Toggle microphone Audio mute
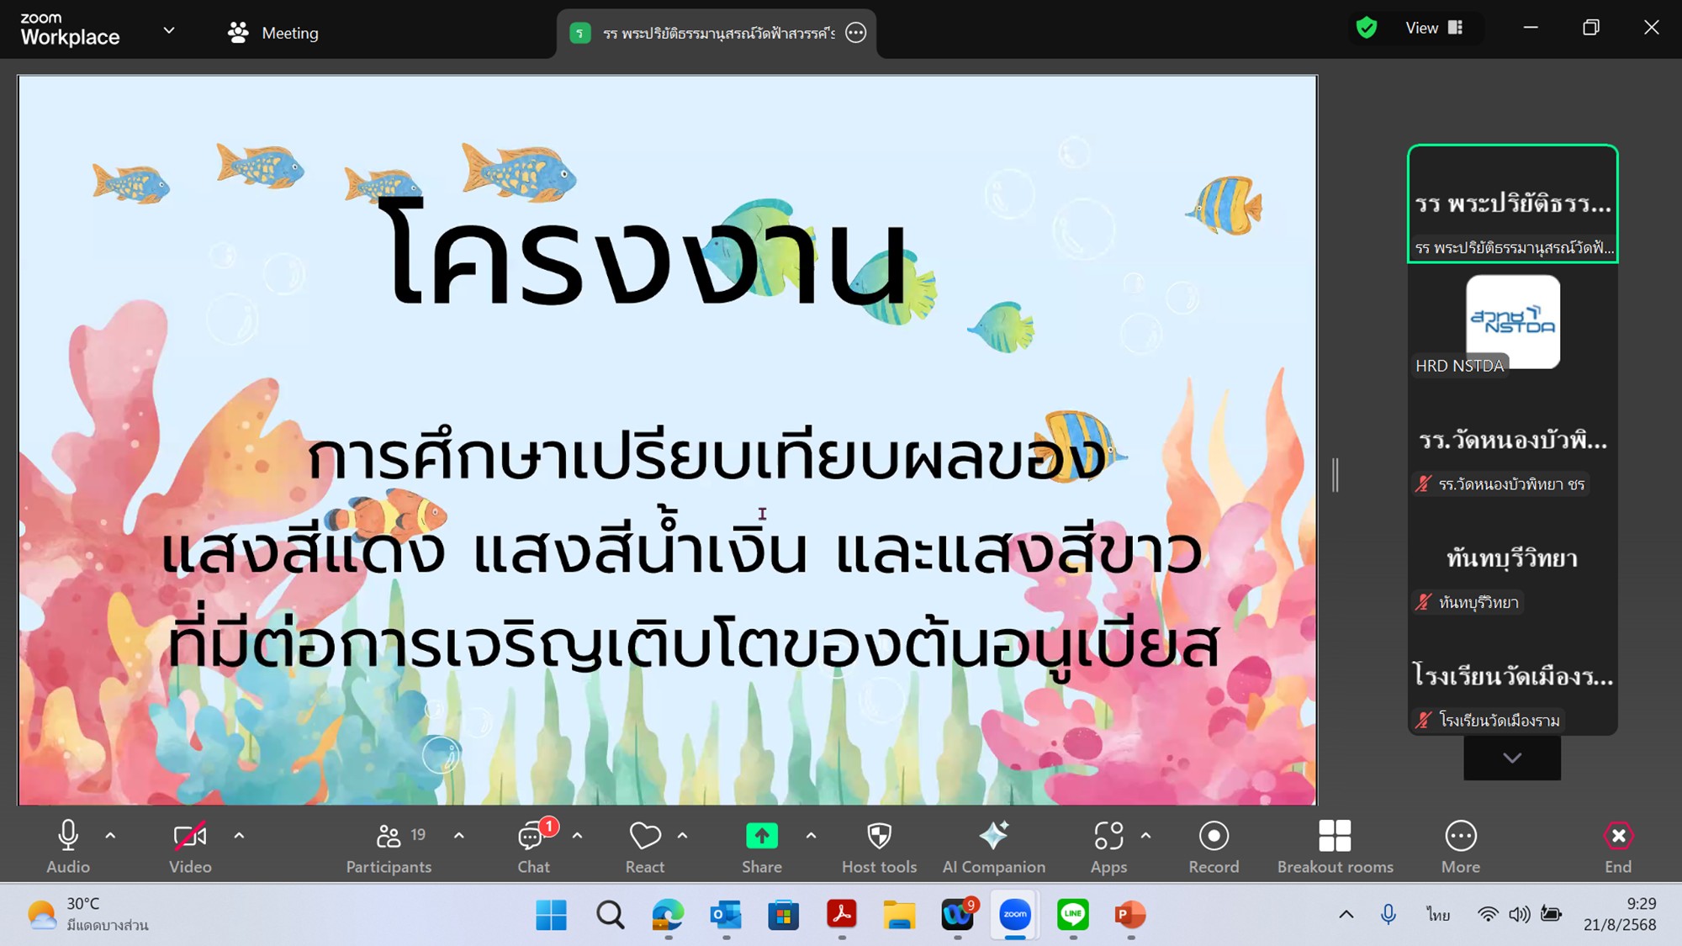This screenshot has width=1682, height=946. pyautogui.click(x=68, y=837)
